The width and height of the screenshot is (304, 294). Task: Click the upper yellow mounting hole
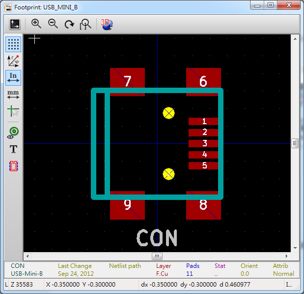pyautogui.click(x=168, y=113)
